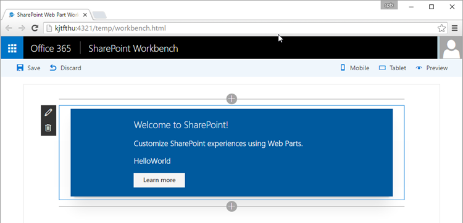Add web part using top plus button
The width and height of the screenshot is (463, 223).
click(231, 99)
